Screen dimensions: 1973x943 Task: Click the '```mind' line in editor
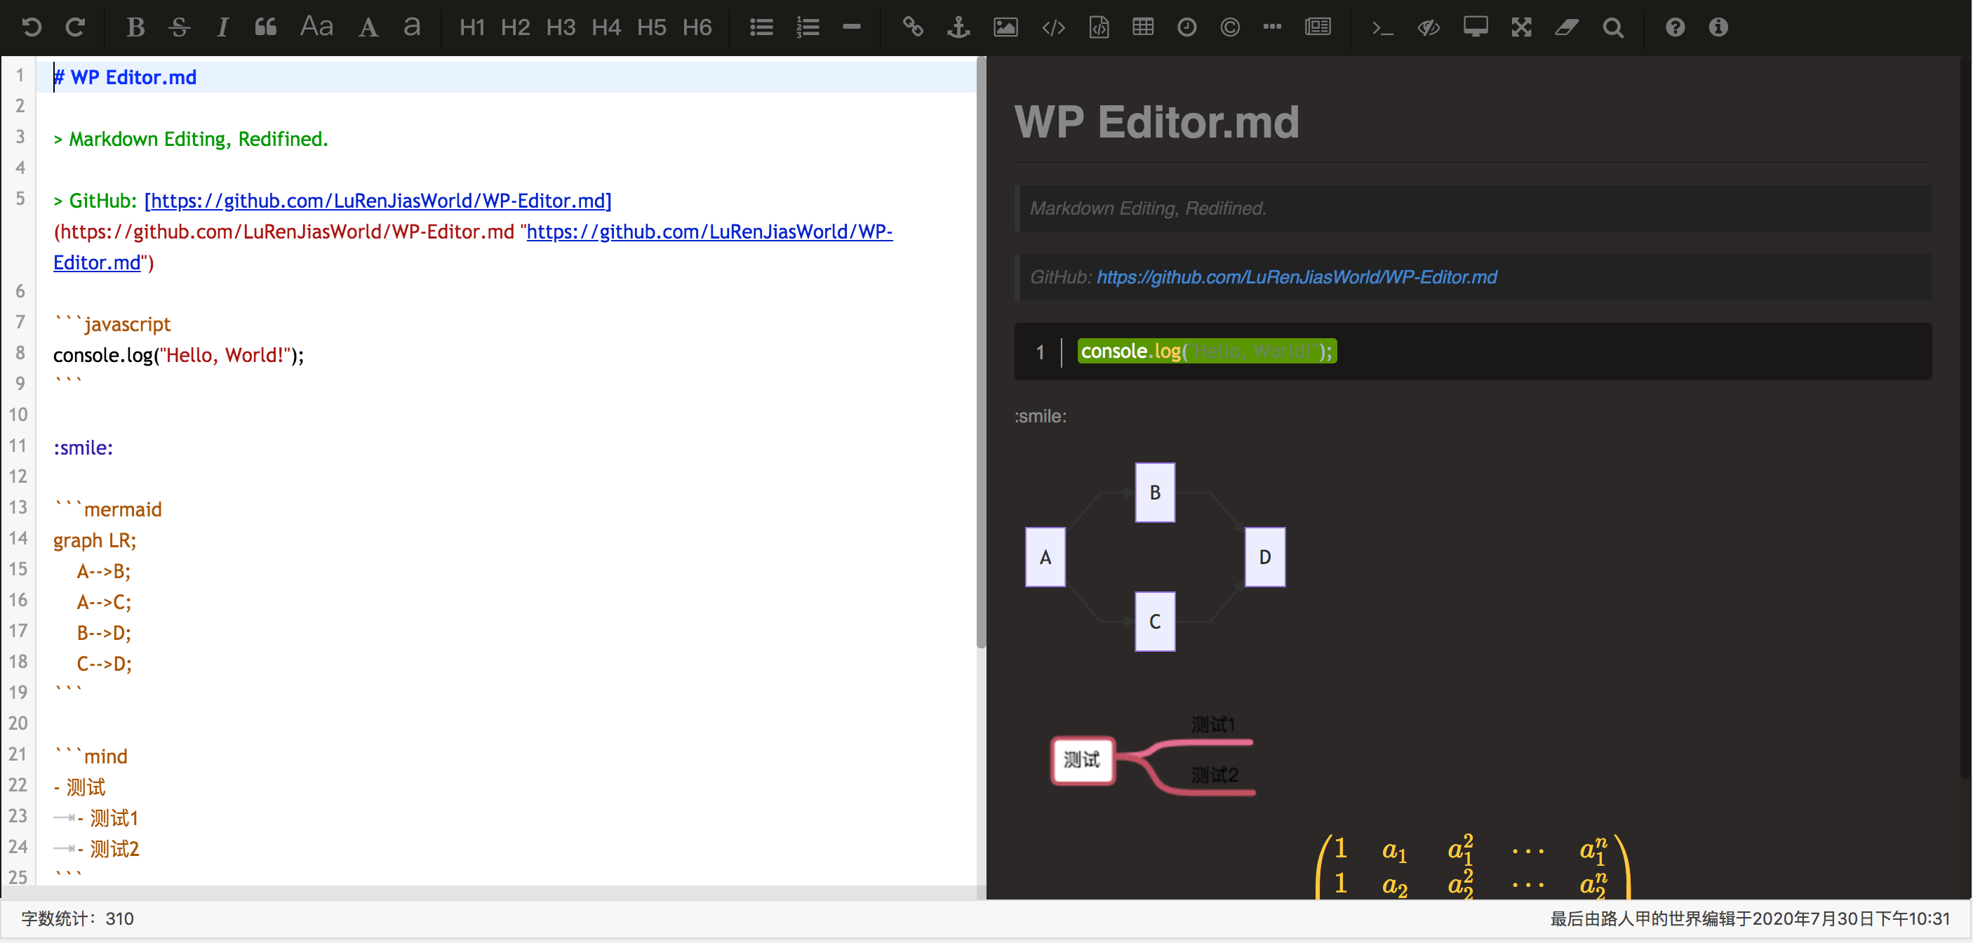[91, 756]
